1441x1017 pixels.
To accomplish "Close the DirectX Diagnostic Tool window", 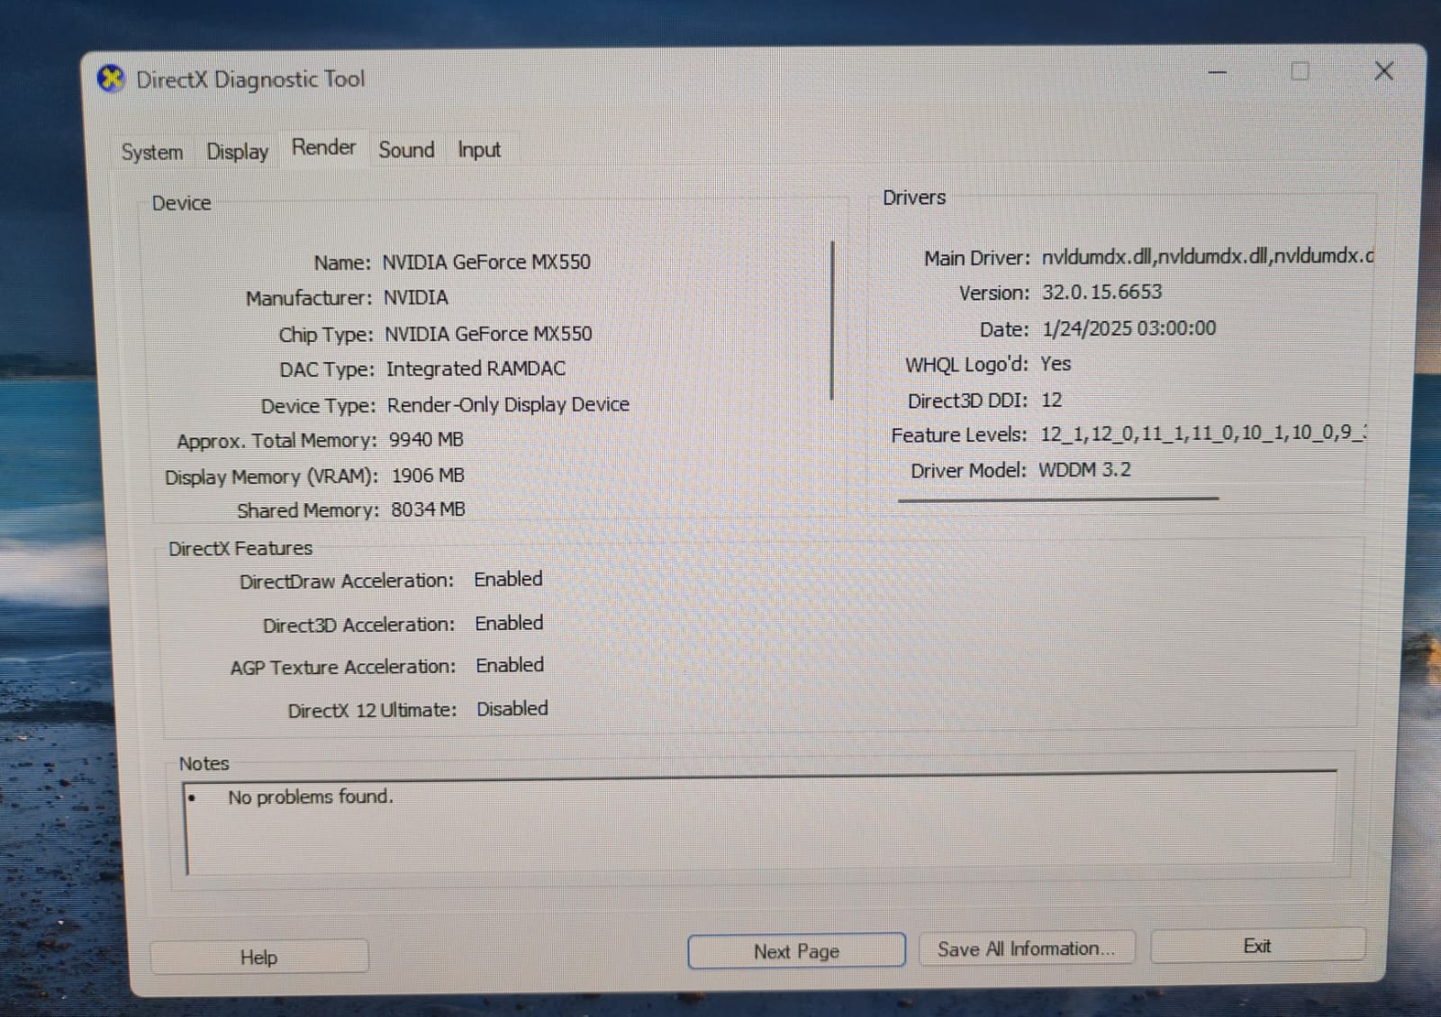I will (x=1384, y=71).
